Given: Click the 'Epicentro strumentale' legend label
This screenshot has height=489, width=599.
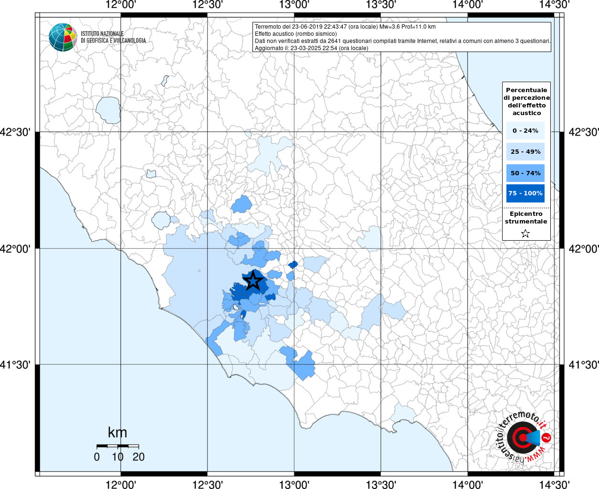Looking at the screenshot, I should click(526, 217).
